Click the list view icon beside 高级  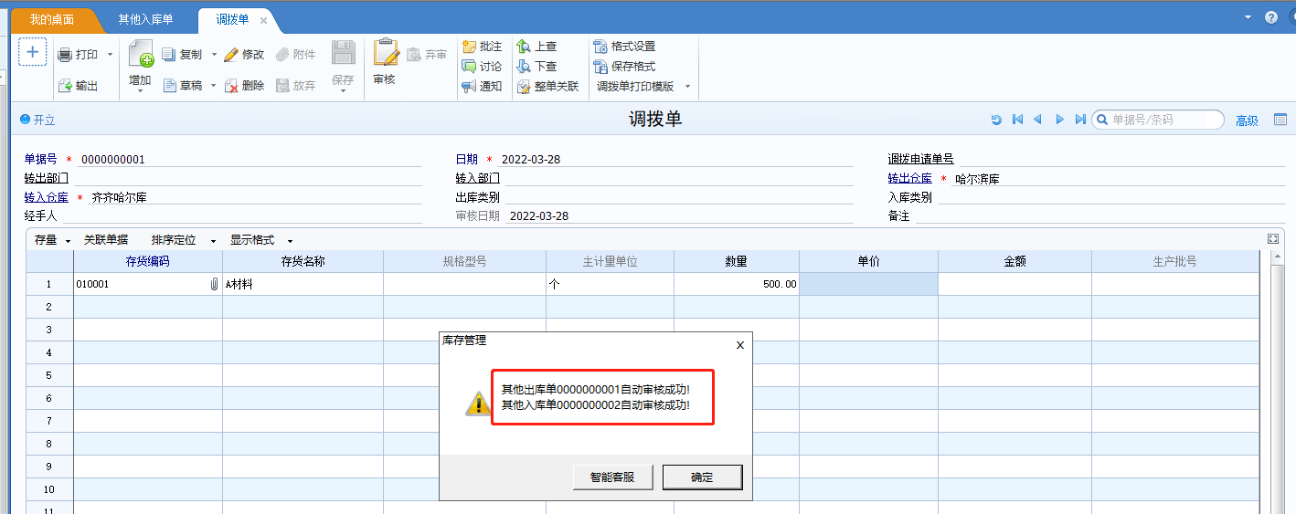pos(1280,120)
